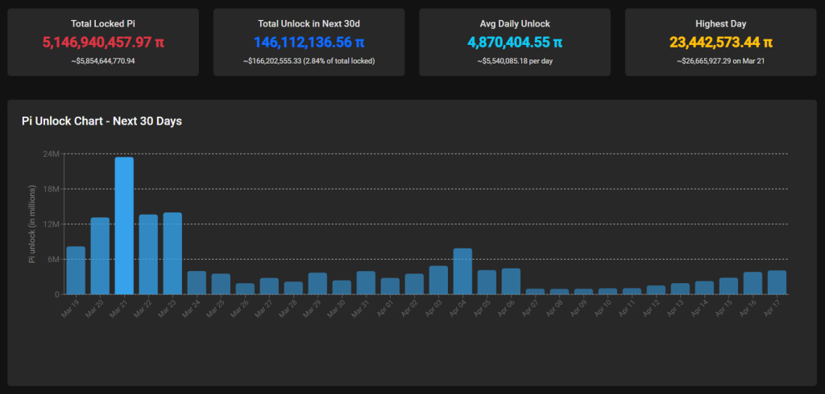Click the Pi unlock (in millions) axis title
Screen dimensions: 825x394
click(32, 224)
